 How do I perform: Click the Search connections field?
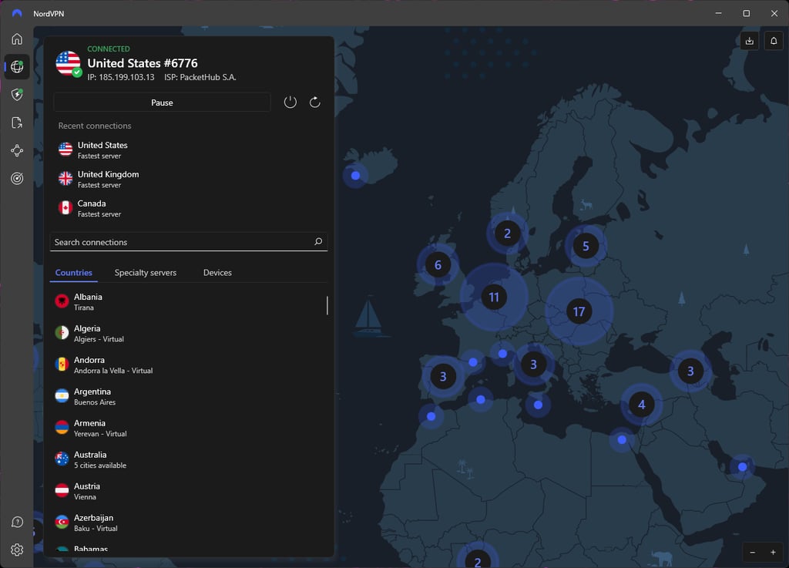[x=189, y=242]
